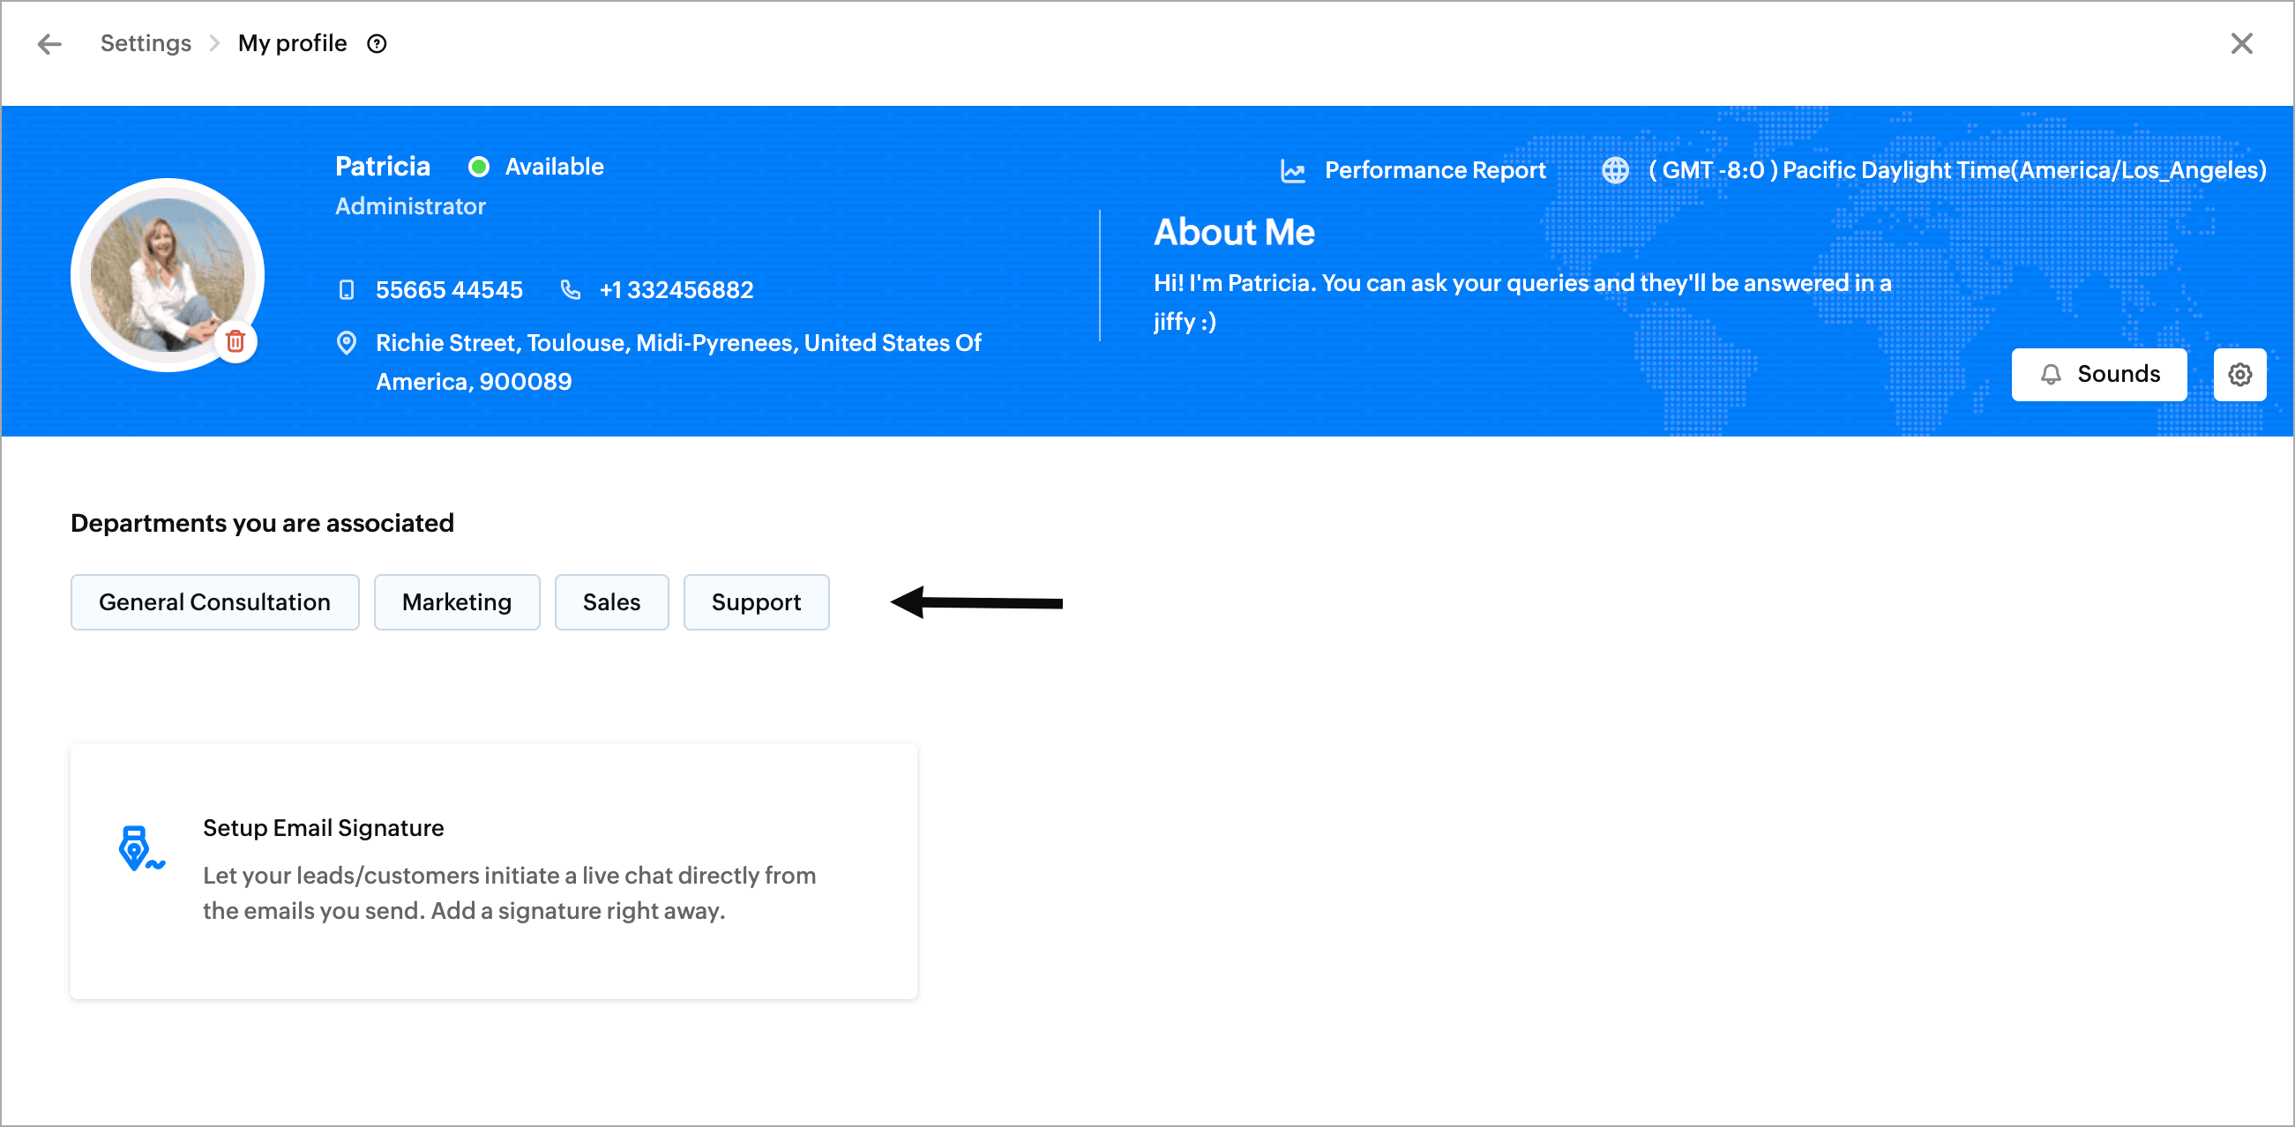Select the General Consultation department

(x=214, y=602)
